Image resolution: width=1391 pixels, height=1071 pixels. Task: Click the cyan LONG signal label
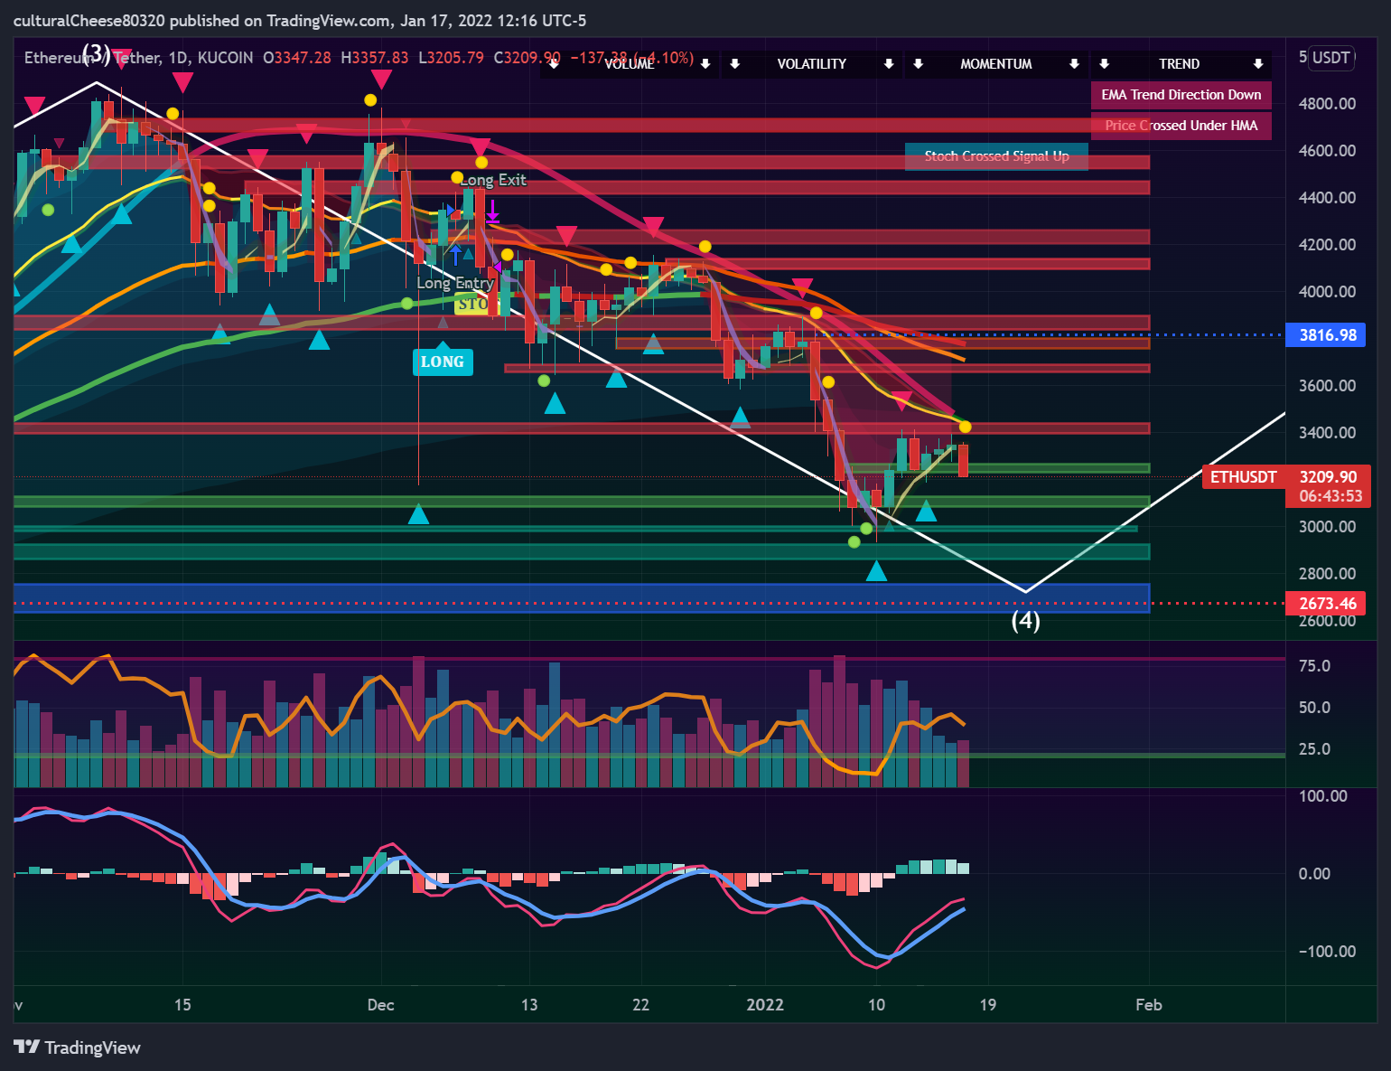tap(443, 362)
